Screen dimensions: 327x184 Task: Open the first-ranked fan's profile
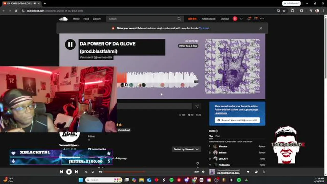pyautogui.click(x=223, y=146)
